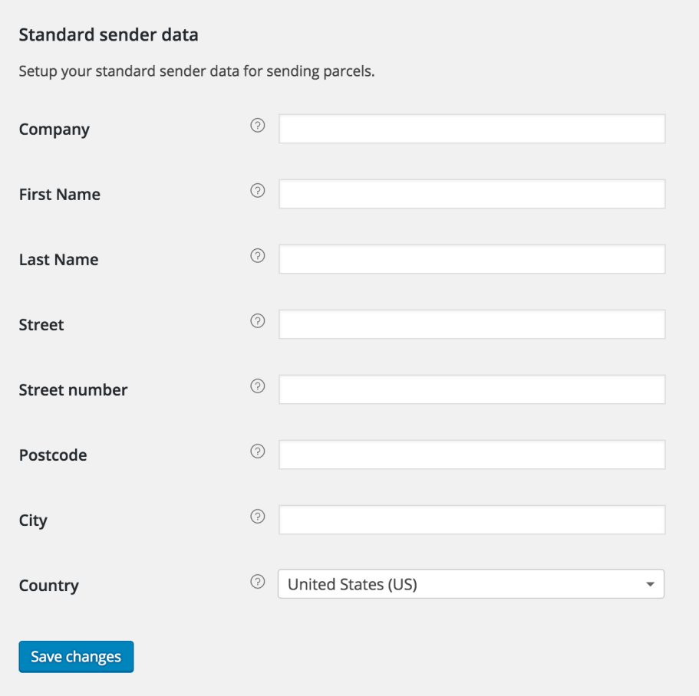Click inside the City input field
The image size is (699, 696).
(x=471, y=519)
